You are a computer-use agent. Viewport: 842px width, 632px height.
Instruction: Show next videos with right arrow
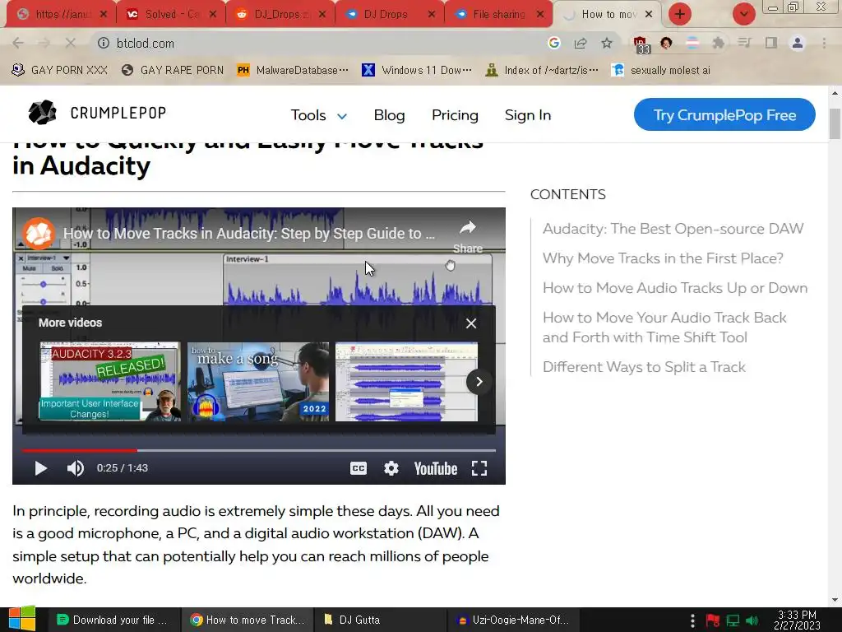point(479,382)
